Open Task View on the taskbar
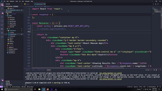 pyautogui.click(x=35, y=89)
